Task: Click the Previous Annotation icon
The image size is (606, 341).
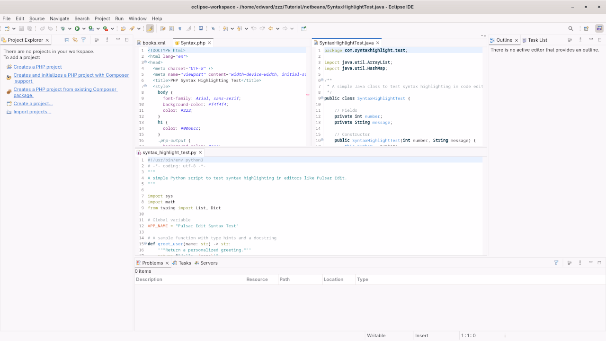Action: point(240,28)
